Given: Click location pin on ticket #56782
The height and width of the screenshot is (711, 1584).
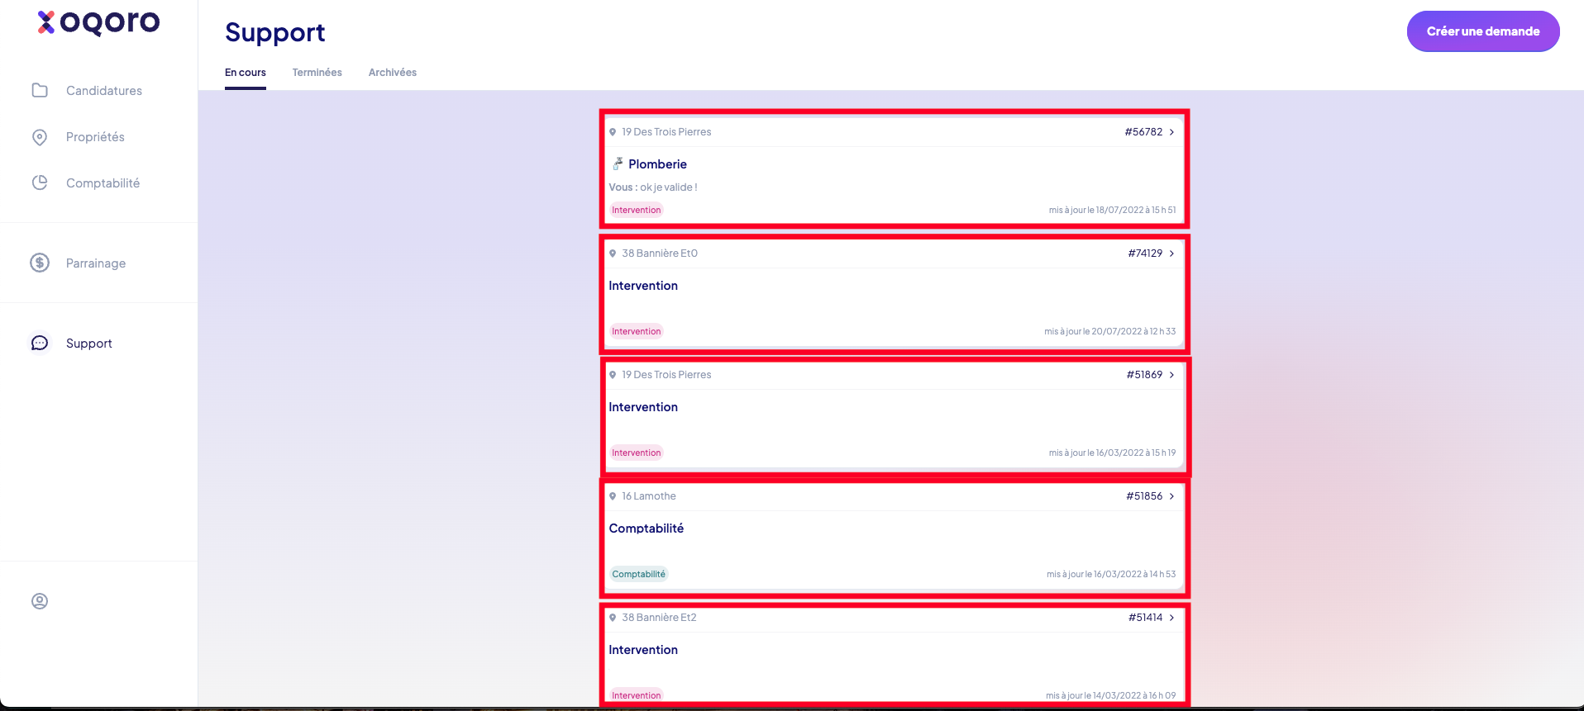Looking at the screenshot, I should click(613, 132).
